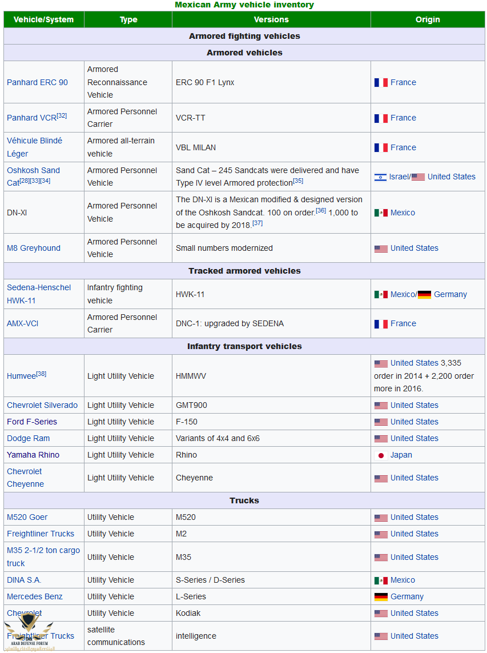Open citation 38 next to Humvee

pos(41,374)
